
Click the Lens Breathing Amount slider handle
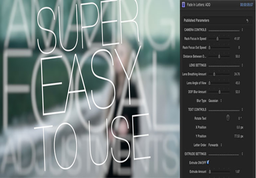(x=214, y=74)
